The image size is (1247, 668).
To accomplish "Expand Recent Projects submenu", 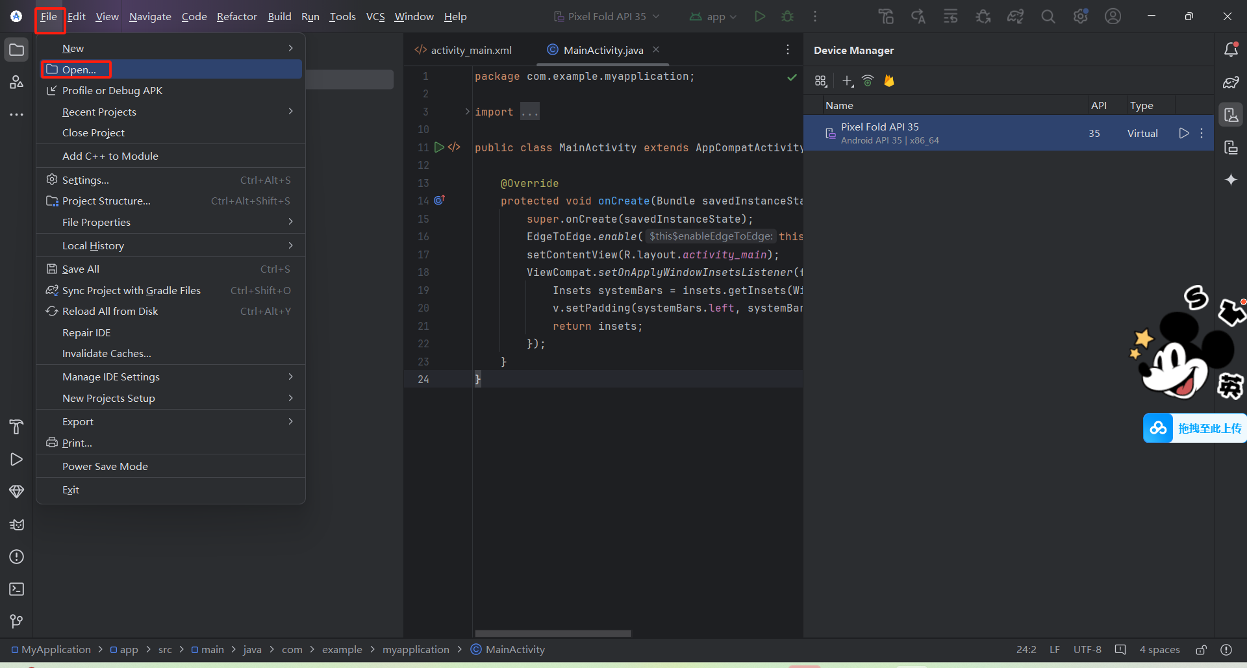I will [x=99, y=112].
